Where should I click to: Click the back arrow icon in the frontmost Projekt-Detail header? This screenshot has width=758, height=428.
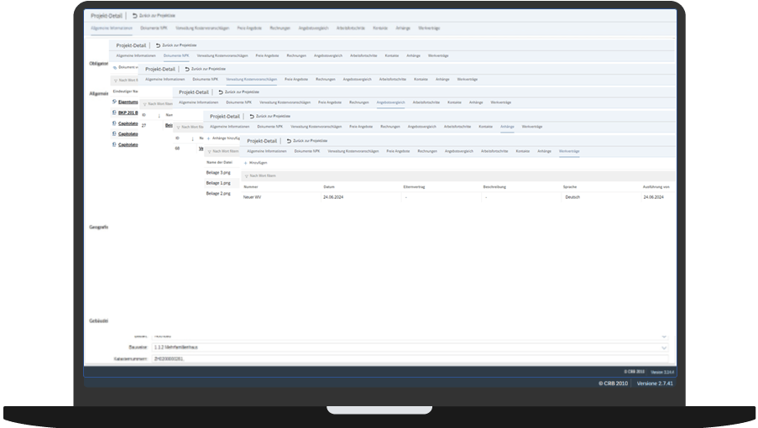pyautogui.click(x=288, y=140)
